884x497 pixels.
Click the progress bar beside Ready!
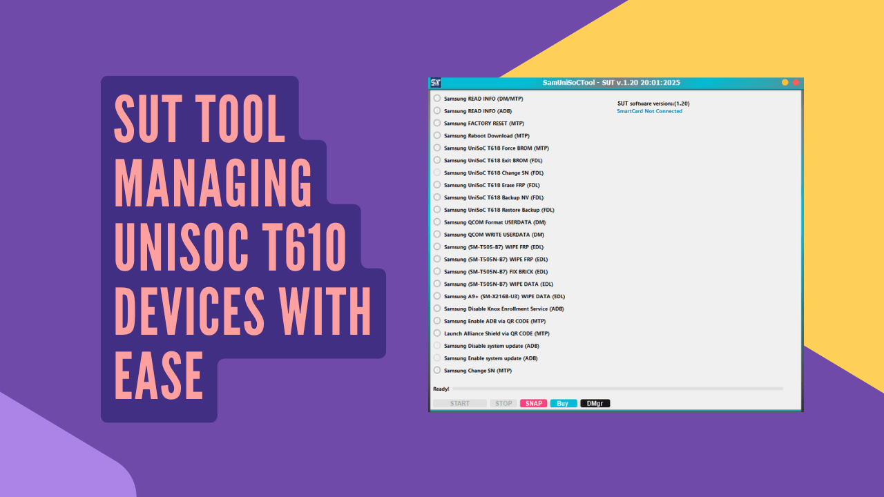click(617, 389)
